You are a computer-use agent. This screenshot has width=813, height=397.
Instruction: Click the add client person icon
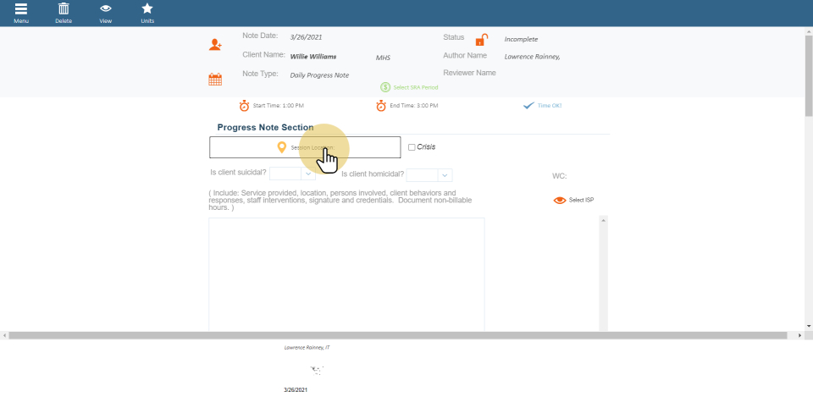coord(216,44)
